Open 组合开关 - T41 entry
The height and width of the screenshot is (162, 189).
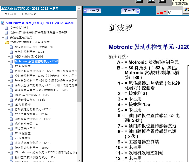(x=25, y=128)
